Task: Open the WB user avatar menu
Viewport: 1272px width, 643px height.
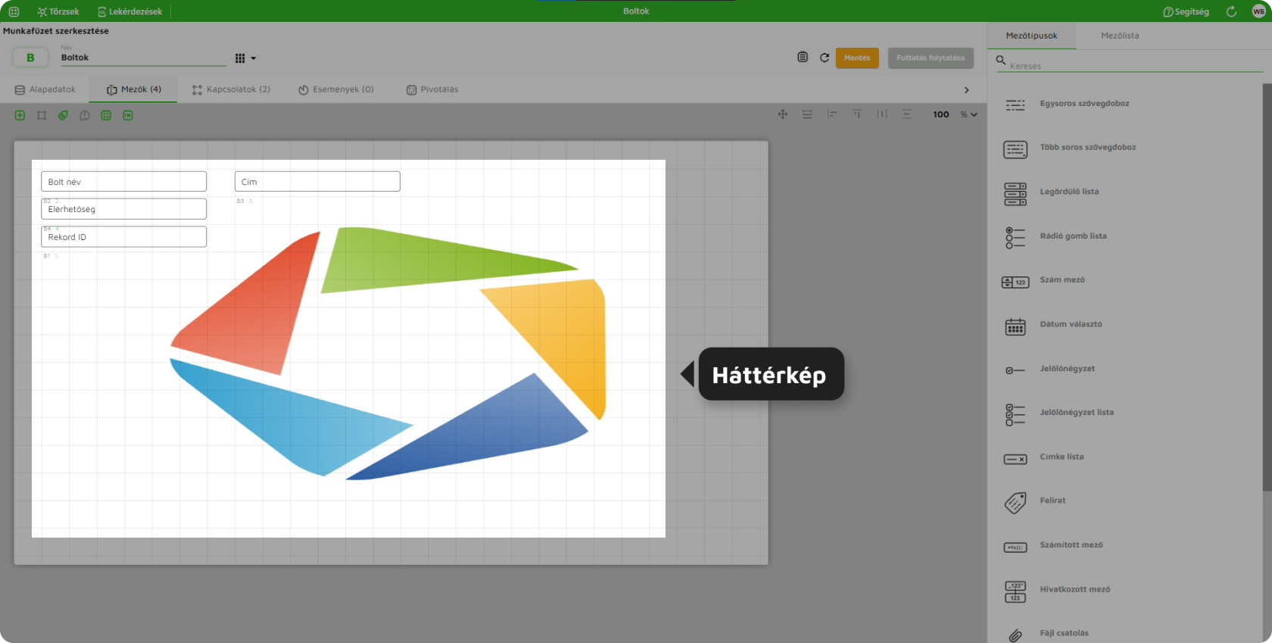Action: point(1258,11)
